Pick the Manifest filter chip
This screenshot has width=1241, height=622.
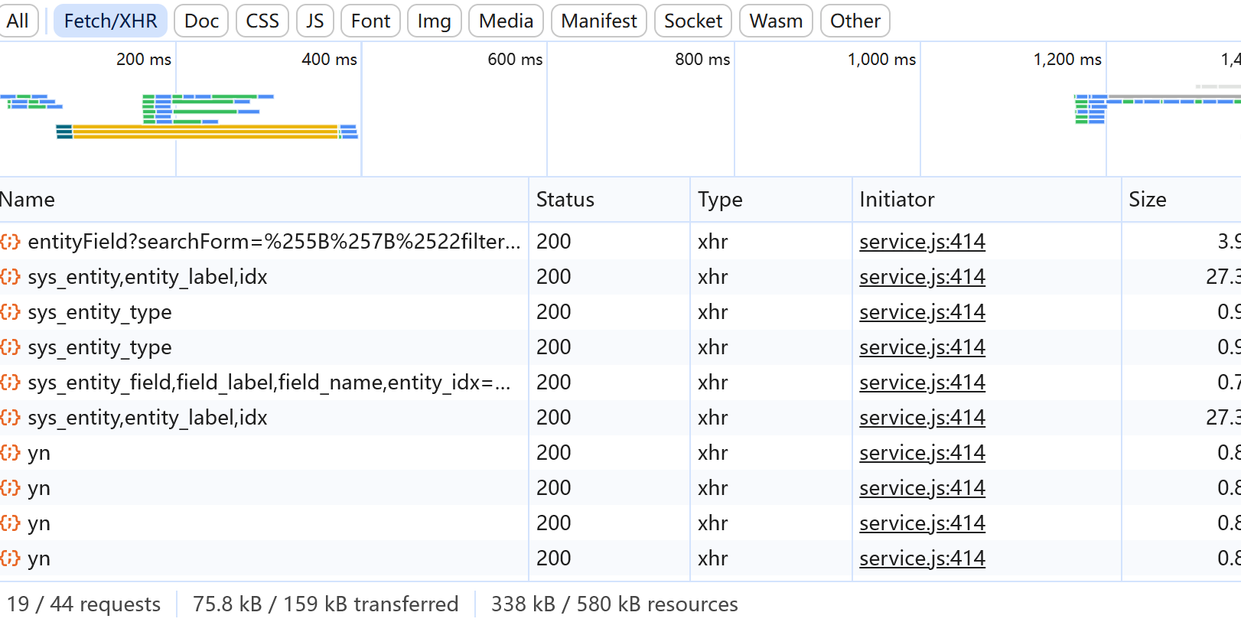coord(598,21)
